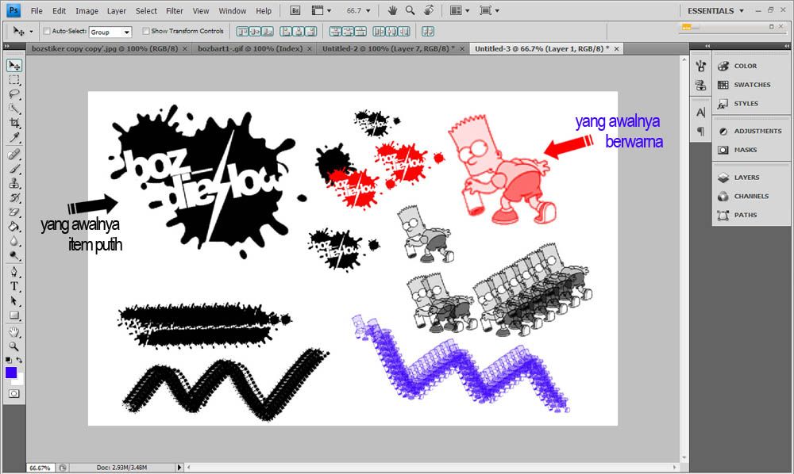
Task: Open the status bar info arrow menu
Action: tap(179, 468)
